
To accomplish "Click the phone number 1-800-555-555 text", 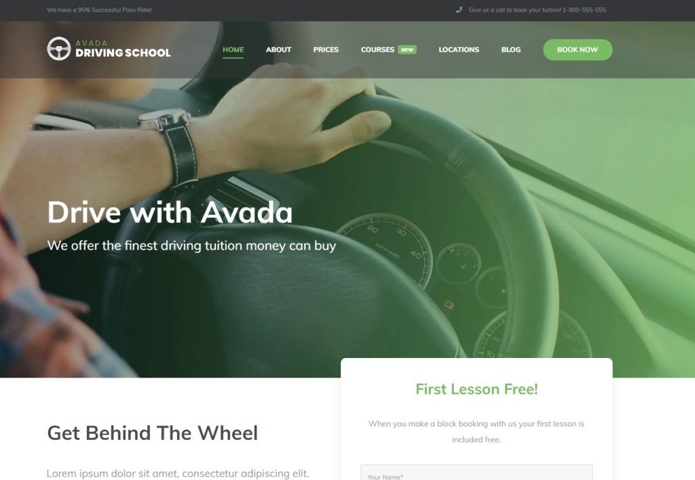I will [x=584, y=9].
